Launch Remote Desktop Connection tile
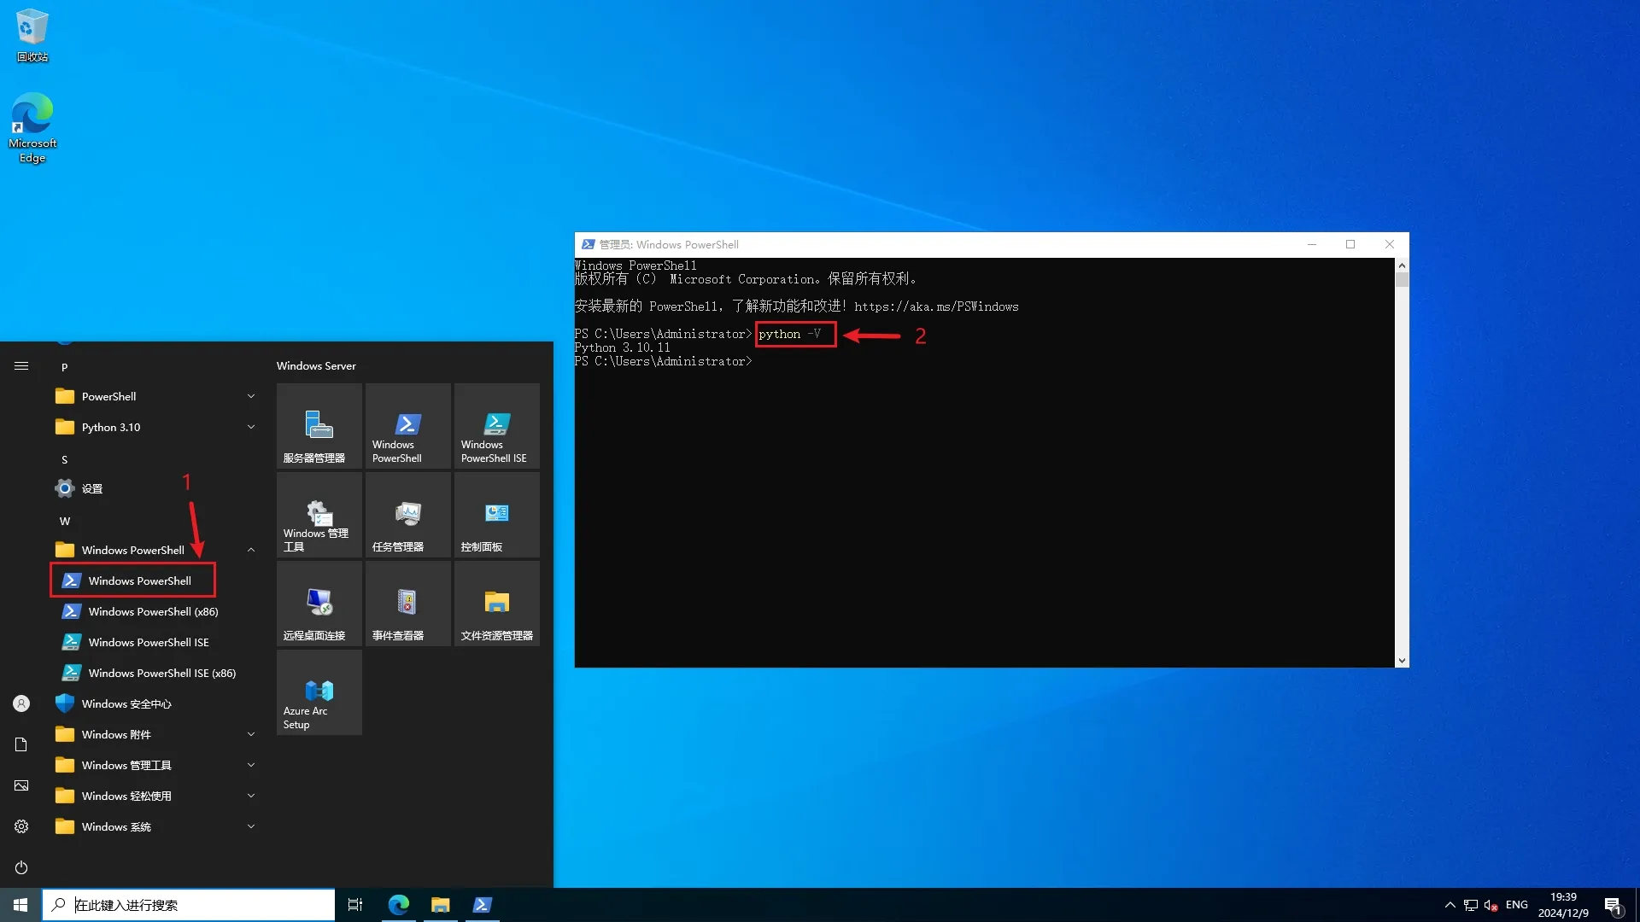 319,603
